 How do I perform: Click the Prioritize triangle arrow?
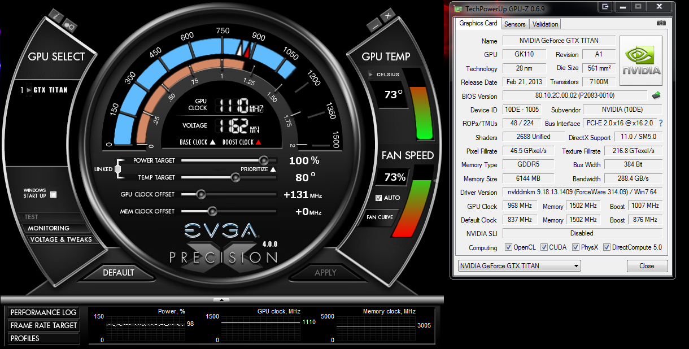273,169
